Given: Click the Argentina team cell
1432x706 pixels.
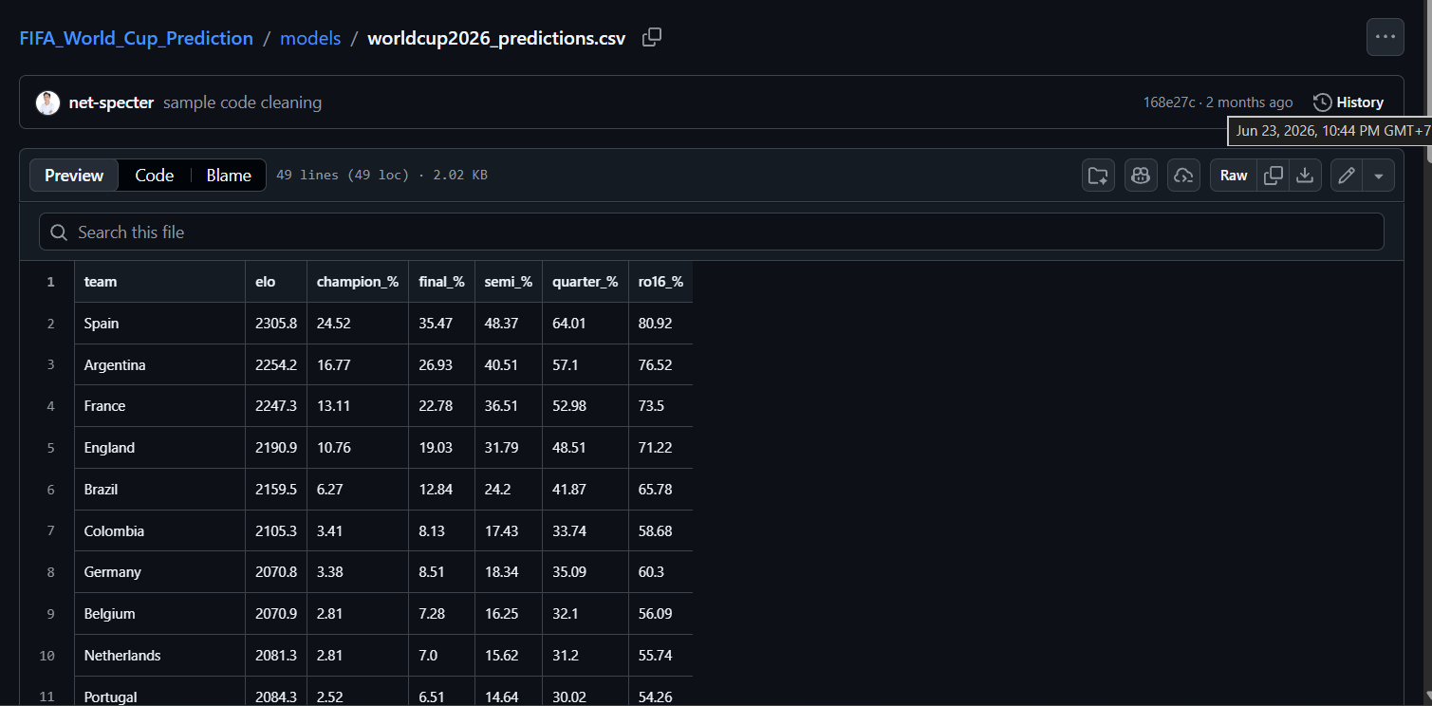Looking at the screenshot, I should (159, 364).
